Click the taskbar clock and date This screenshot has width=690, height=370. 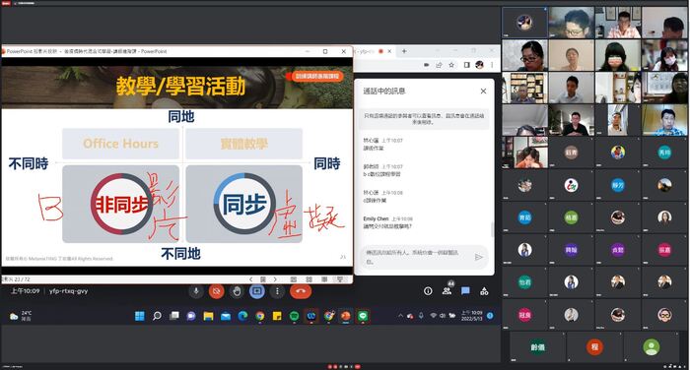[x=471, y=316]
